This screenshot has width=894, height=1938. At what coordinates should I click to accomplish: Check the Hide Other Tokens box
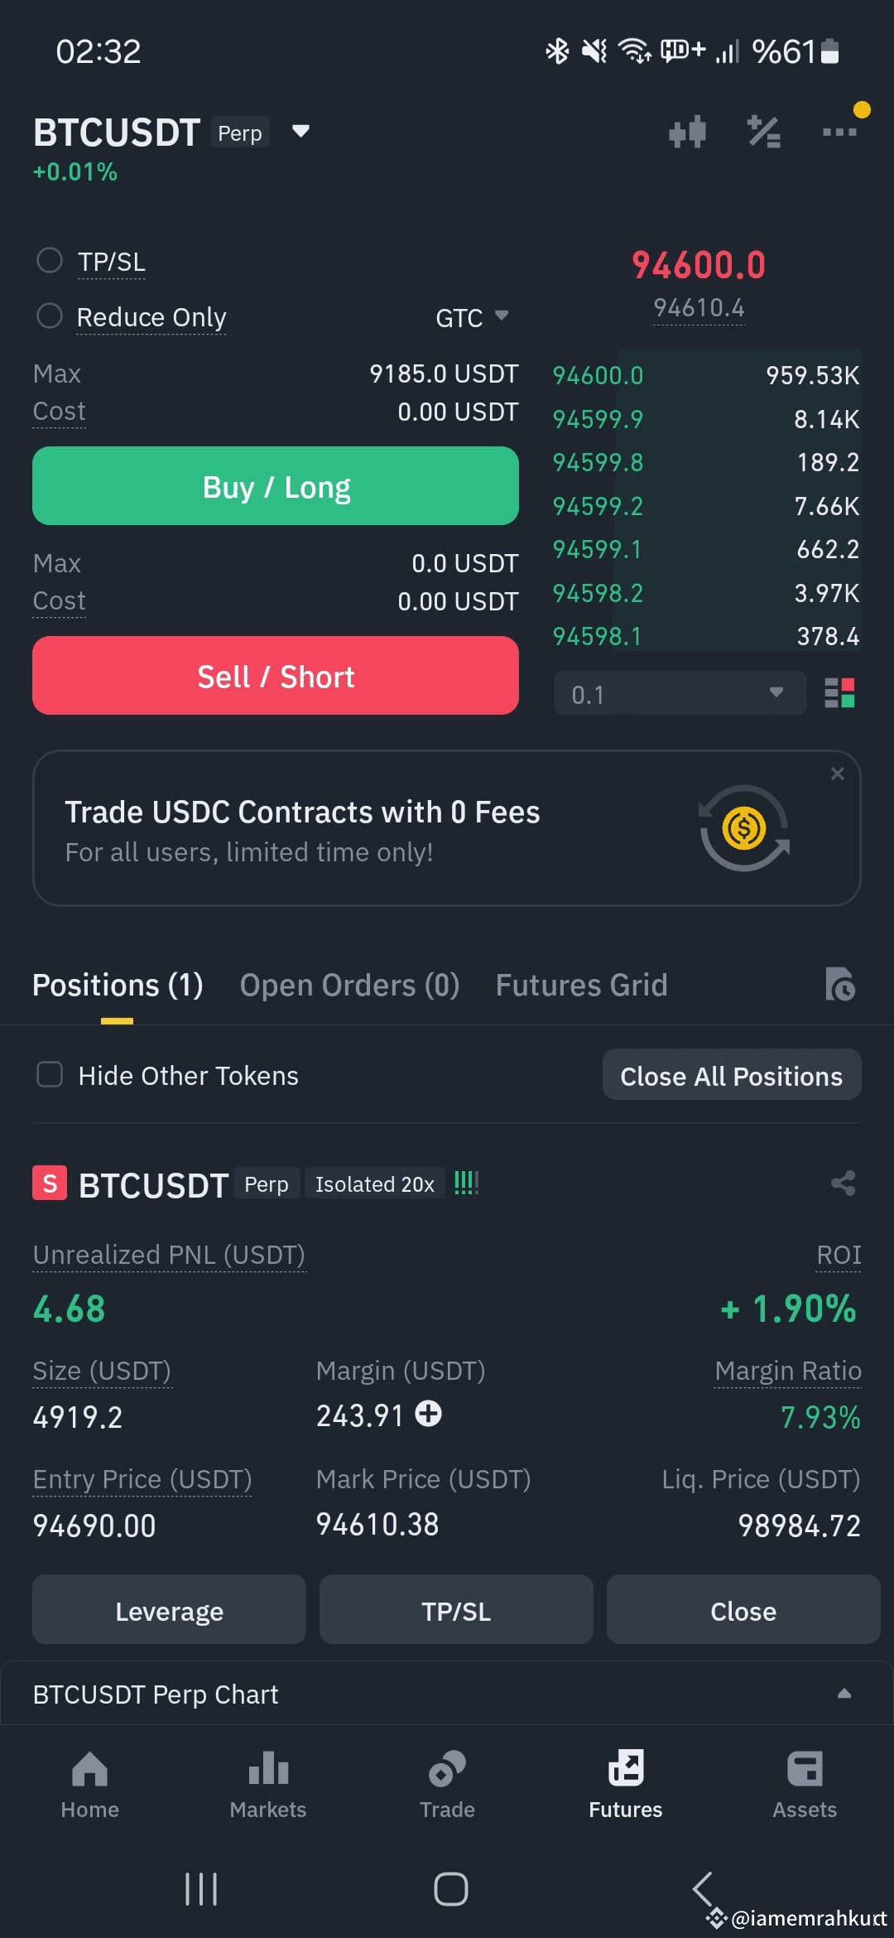[50, 1074]
